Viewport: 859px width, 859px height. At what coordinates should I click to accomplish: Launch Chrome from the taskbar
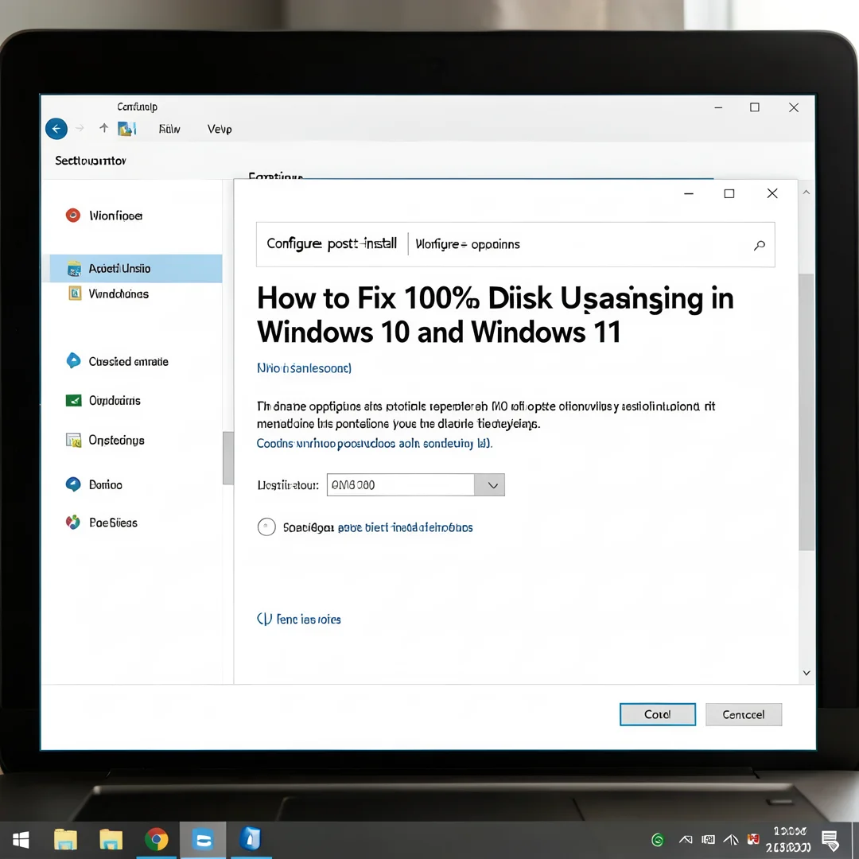click(x=157, y=839)
